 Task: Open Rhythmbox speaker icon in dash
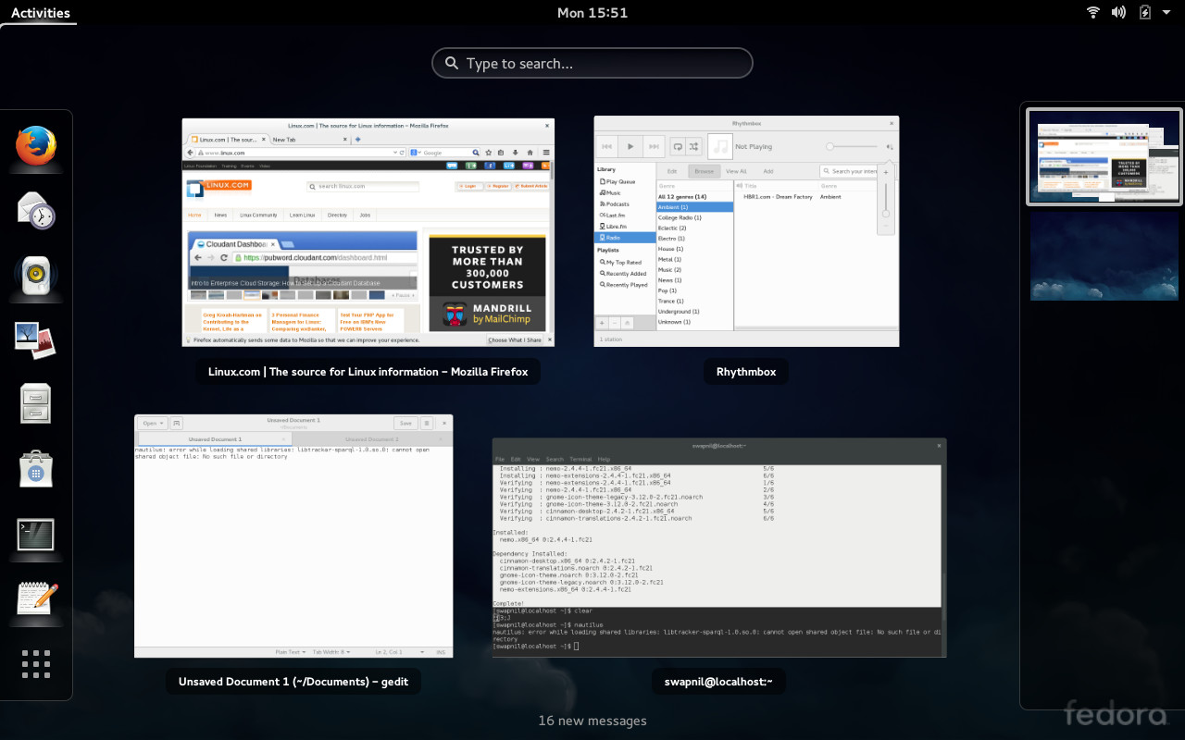[x=36, y=276]
